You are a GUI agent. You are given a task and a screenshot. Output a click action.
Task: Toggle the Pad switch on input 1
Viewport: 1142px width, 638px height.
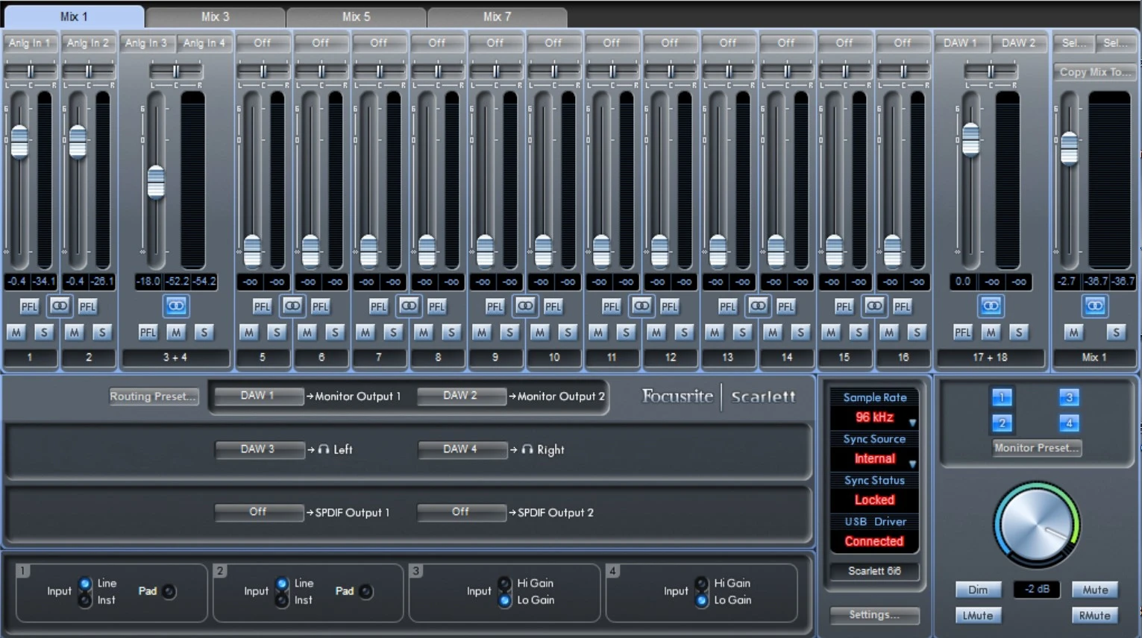[169, 591]
